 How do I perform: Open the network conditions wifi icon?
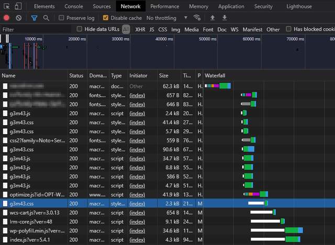(197, 17)
